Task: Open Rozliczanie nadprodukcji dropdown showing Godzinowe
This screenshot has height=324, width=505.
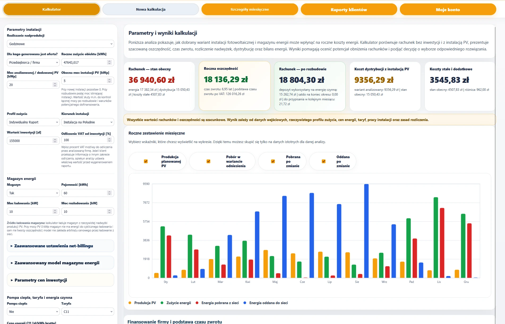Action: (x=61, y=44)
